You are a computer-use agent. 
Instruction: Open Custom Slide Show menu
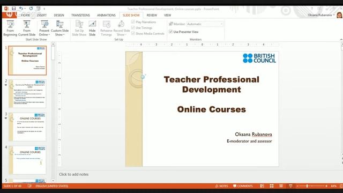[59, 28]
